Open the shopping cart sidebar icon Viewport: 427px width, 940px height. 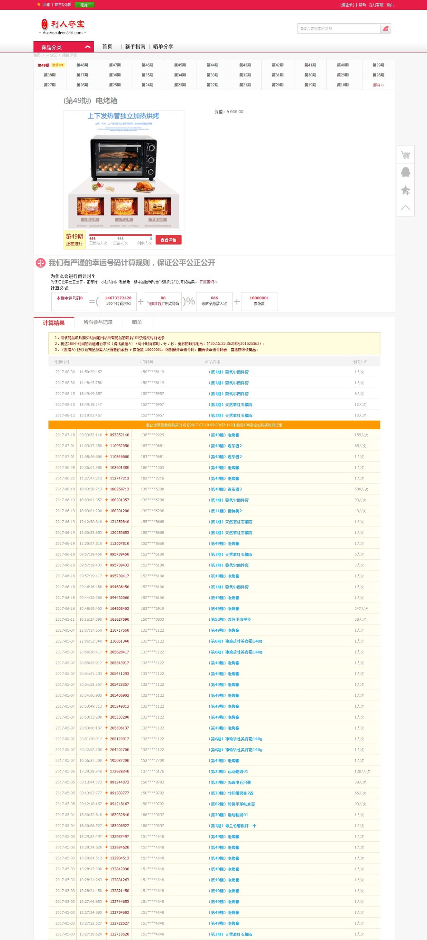[405, 155]
